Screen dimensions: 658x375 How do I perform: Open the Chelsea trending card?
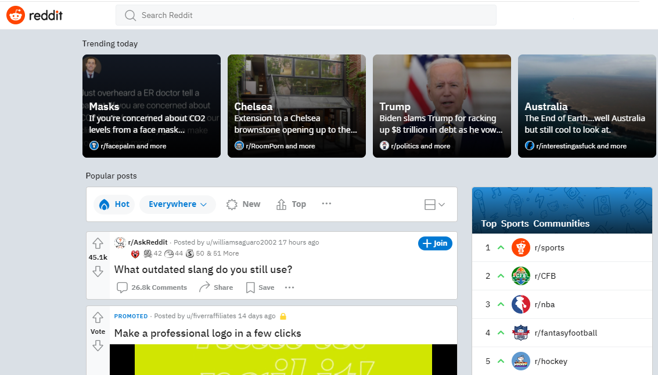[297, 106]
